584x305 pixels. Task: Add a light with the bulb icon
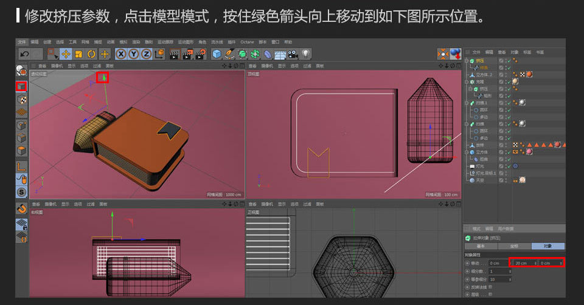(x=305, y=54)
